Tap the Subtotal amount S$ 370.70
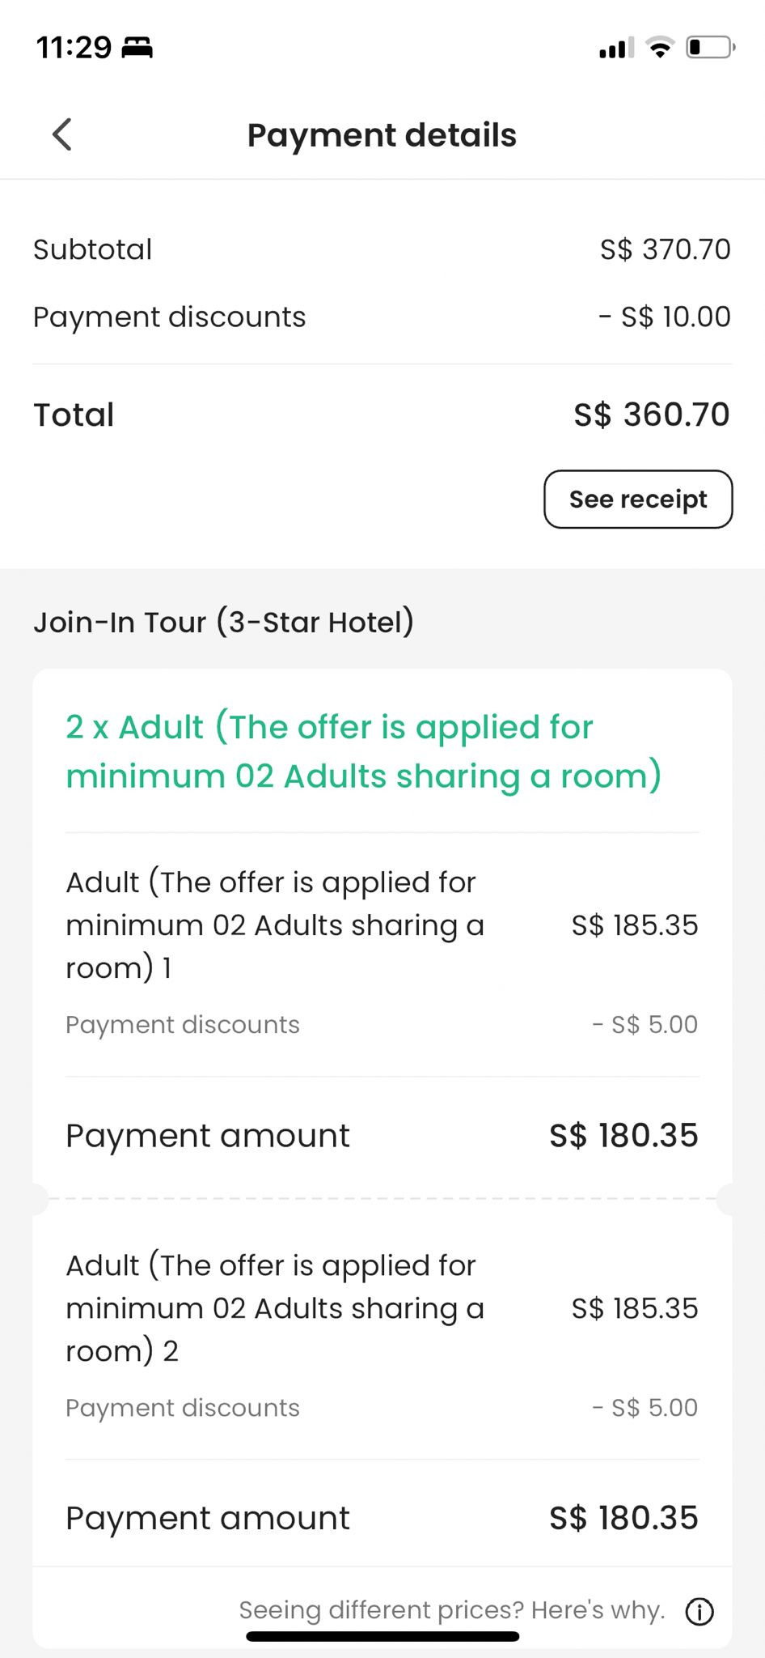765x1658 pixels. [x=665, y=249]
